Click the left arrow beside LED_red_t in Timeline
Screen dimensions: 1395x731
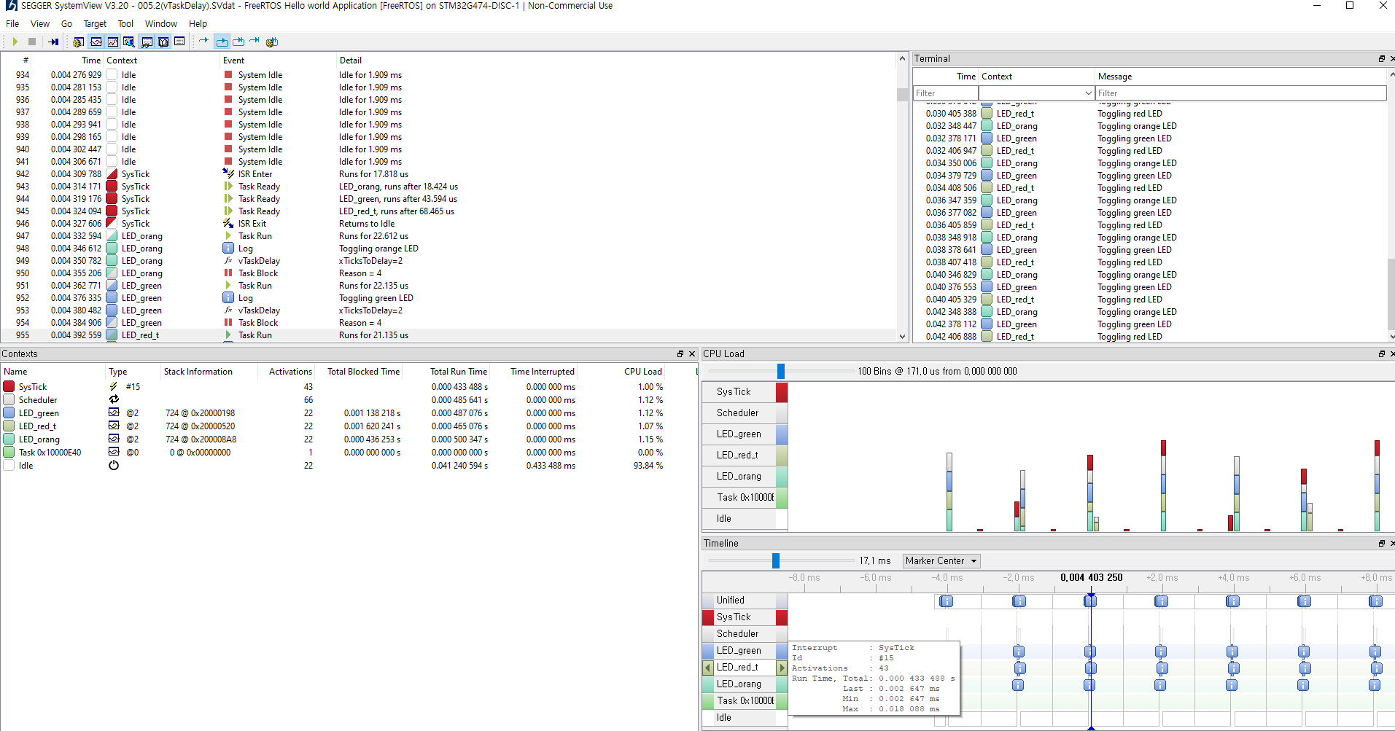pyautogui.click(x=707, y=667)
